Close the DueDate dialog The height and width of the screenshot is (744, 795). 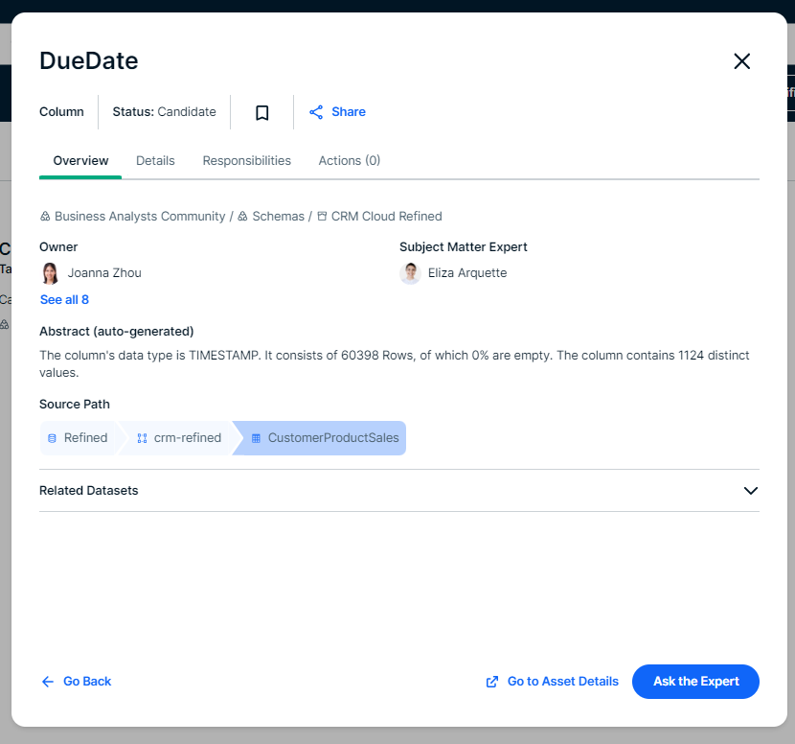[741, 61]
